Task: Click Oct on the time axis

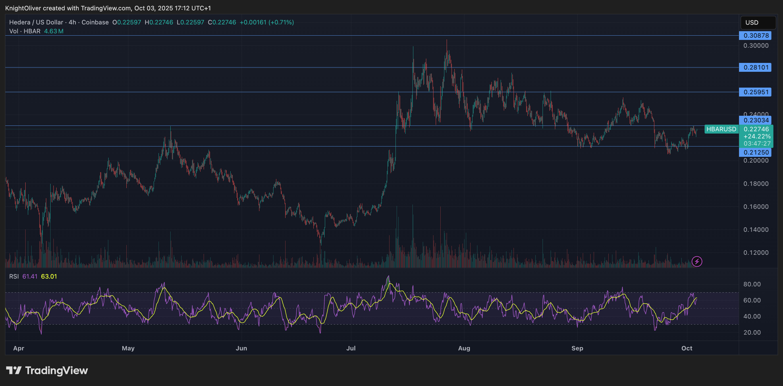Action: click(x=688, y=349)
